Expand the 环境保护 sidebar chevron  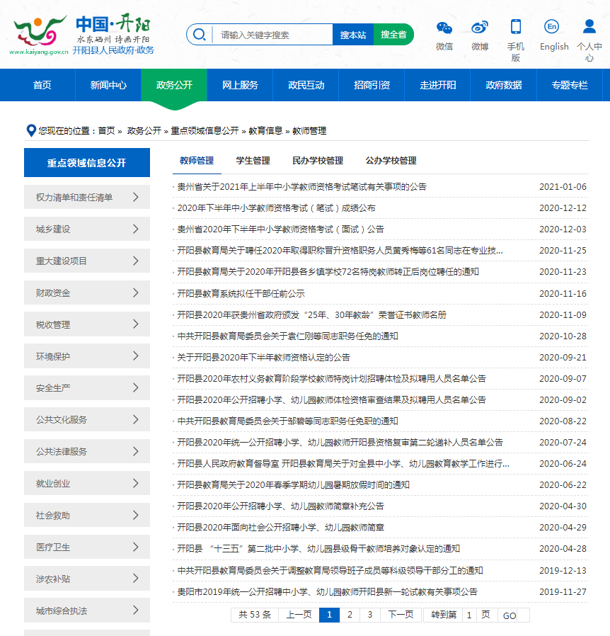point(136,356)
